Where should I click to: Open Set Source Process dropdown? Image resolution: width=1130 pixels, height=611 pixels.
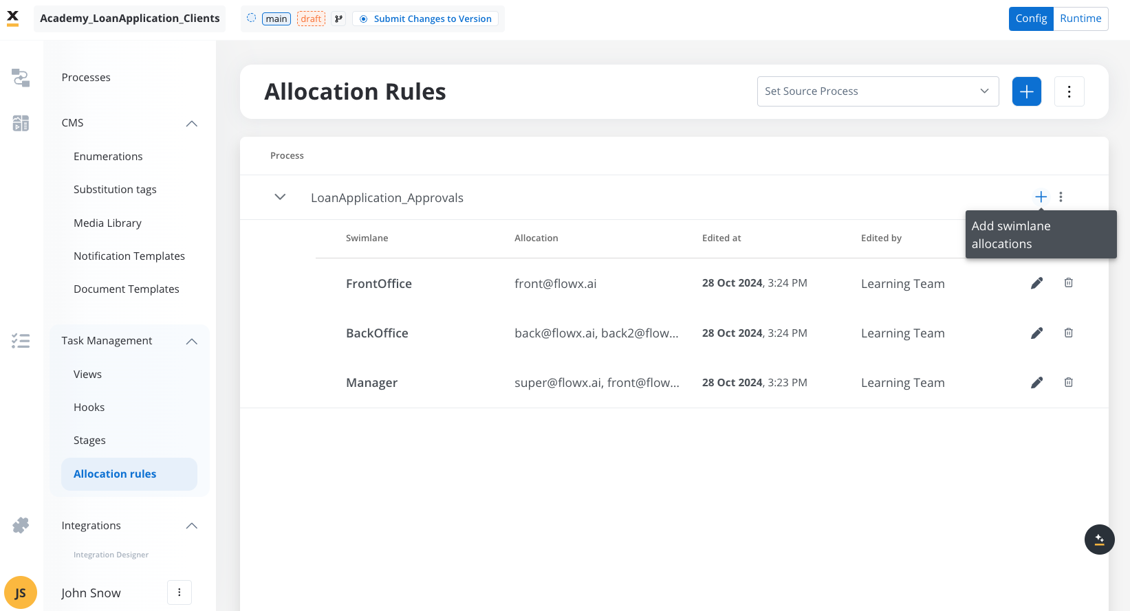(x=878, y=91)
